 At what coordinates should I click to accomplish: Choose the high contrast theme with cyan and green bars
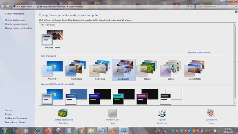point(124,97)
